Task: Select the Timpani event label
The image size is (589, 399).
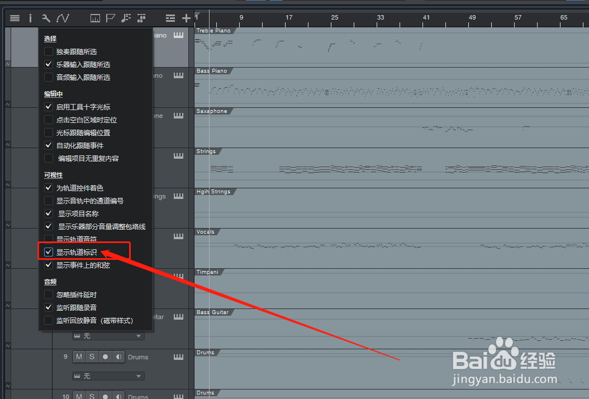Action: pyautogui.click(x=207, y=272)
